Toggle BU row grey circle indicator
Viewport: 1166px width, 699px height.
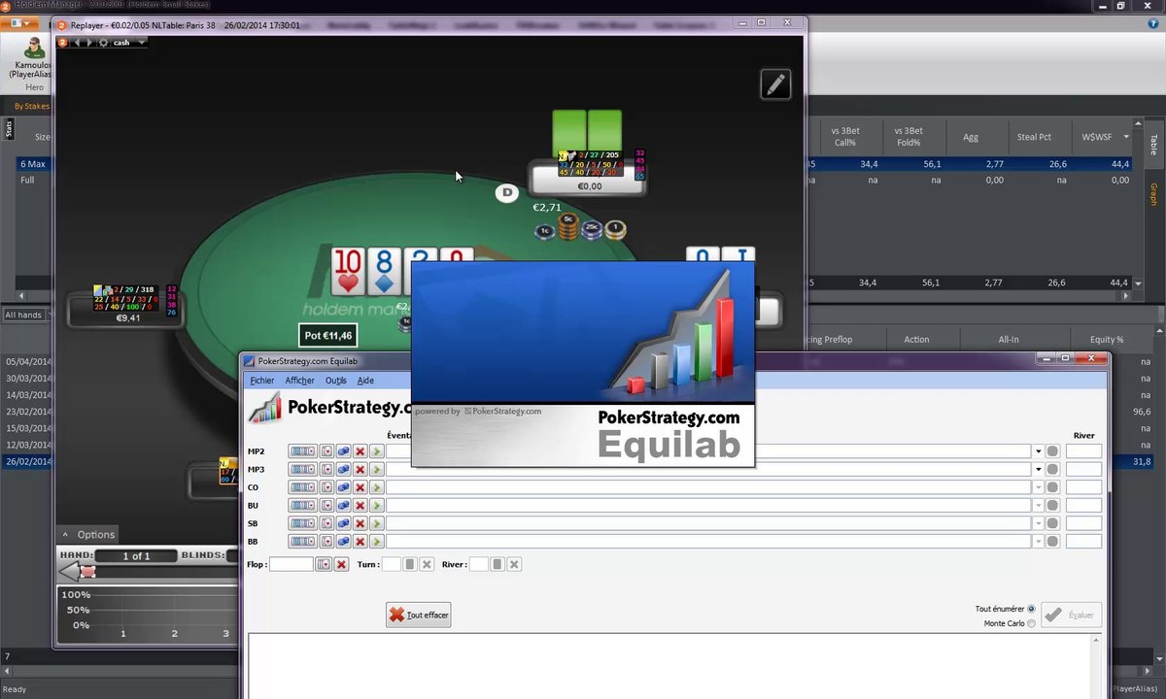click(1052, 505)
